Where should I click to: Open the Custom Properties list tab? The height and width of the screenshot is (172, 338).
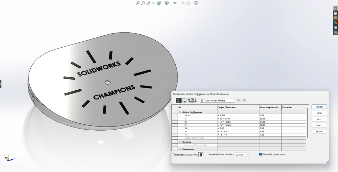pyautogui.click(x=336, y=27)
